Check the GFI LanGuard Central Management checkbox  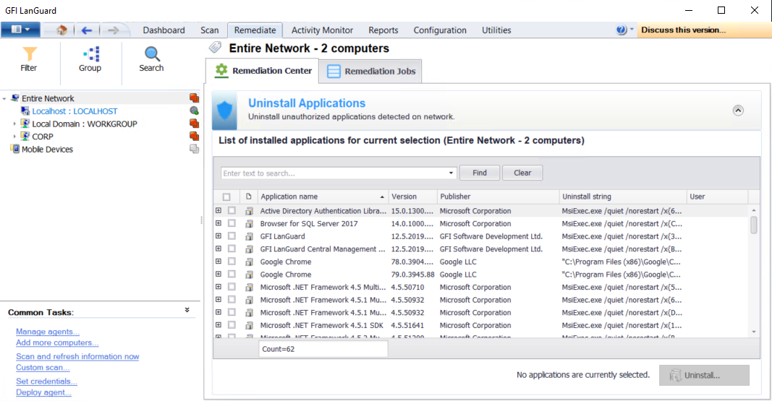pos(232,249)
